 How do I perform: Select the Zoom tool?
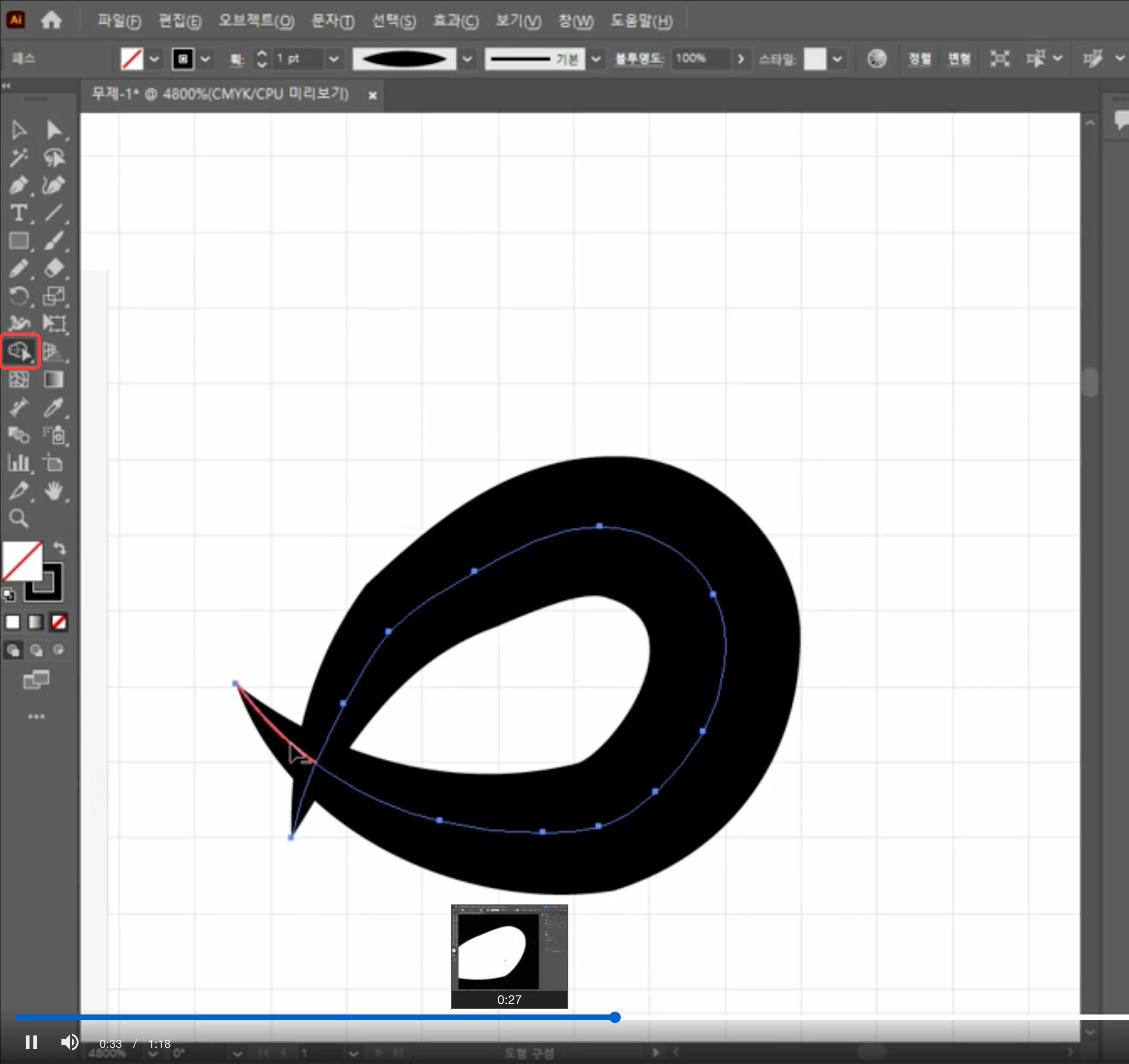click(x=18, y=518)
